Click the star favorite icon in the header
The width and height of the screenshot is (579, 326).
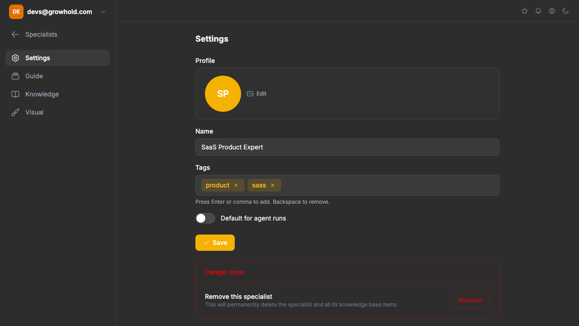click(x=524, y=11)
